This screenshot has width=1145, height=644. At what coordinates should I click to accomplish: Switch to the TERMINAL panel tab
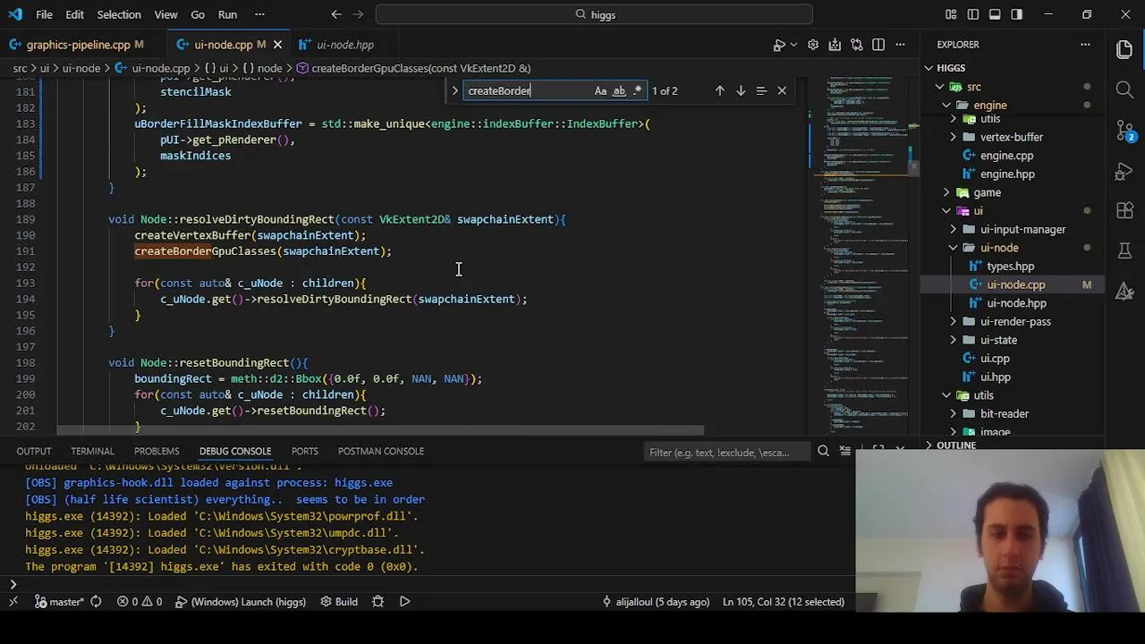click(92, 451)
